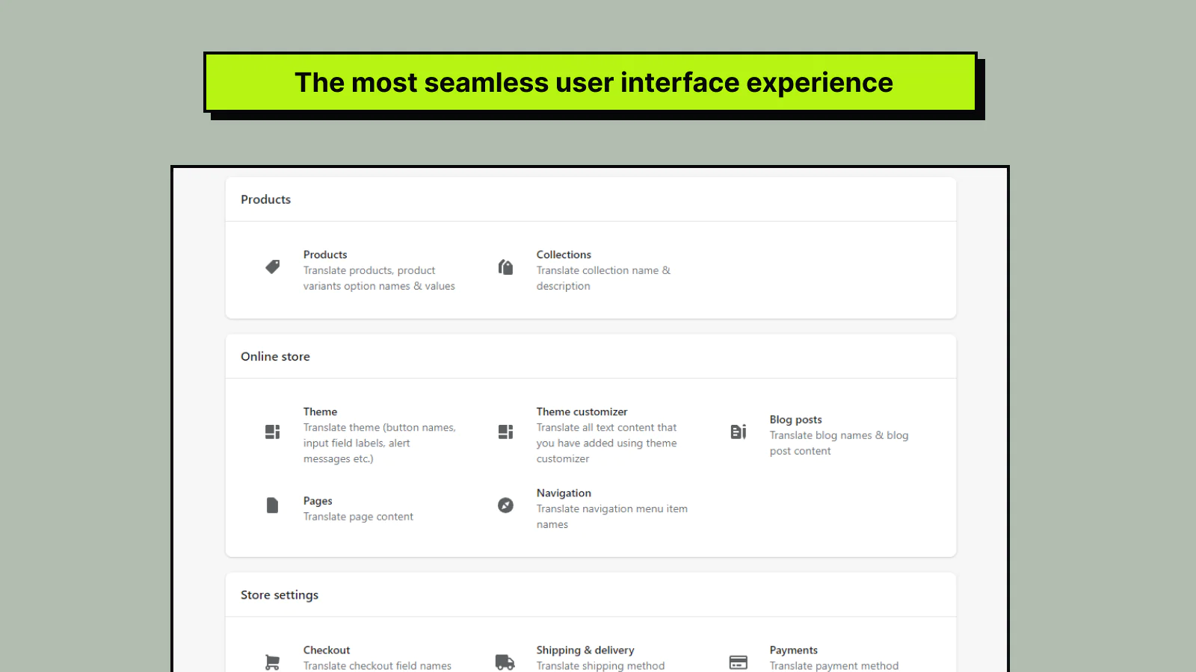Click the Navigation compass icon
Viewport: 1196px width, 672px height.
[506, 505]
